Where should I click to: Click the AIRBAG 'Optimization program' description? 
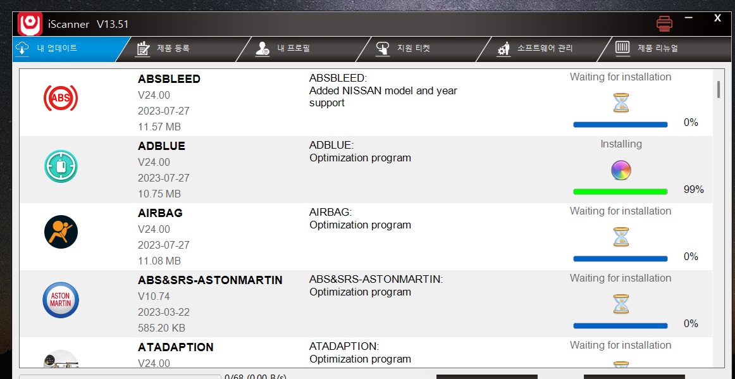click(360, 225)
